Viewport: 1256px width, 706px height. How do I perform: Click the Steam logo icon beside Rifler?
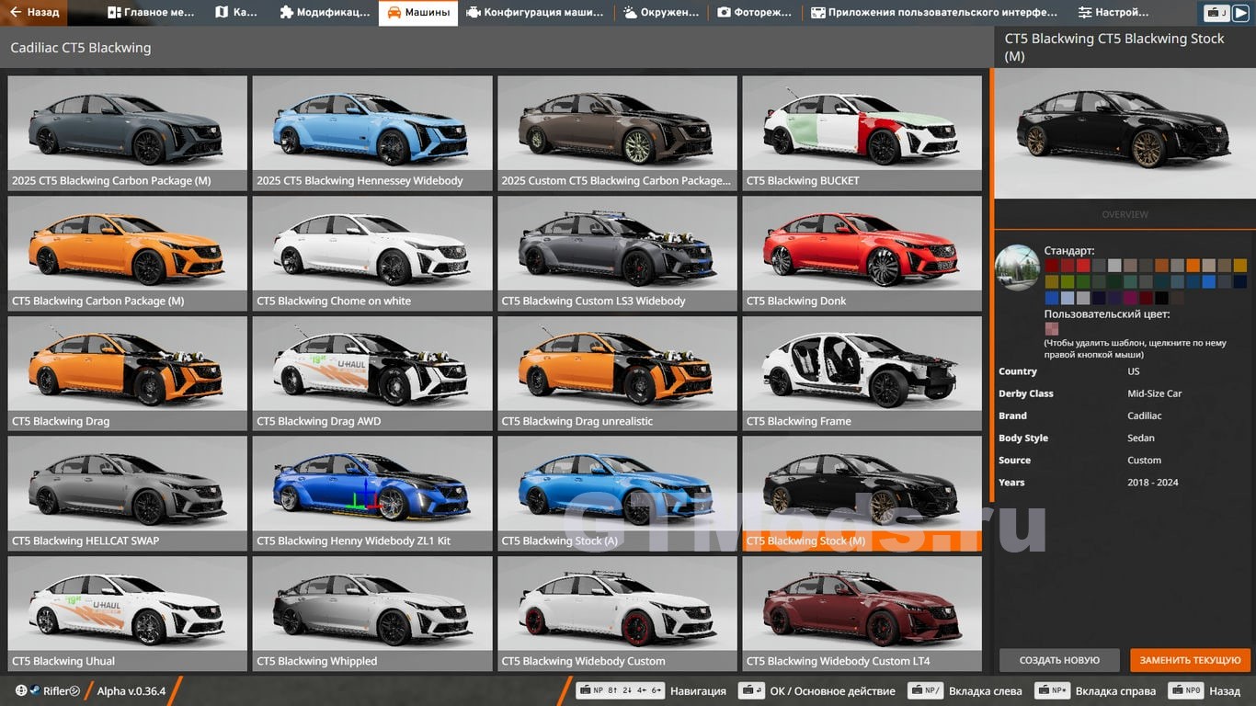[36, 691]
